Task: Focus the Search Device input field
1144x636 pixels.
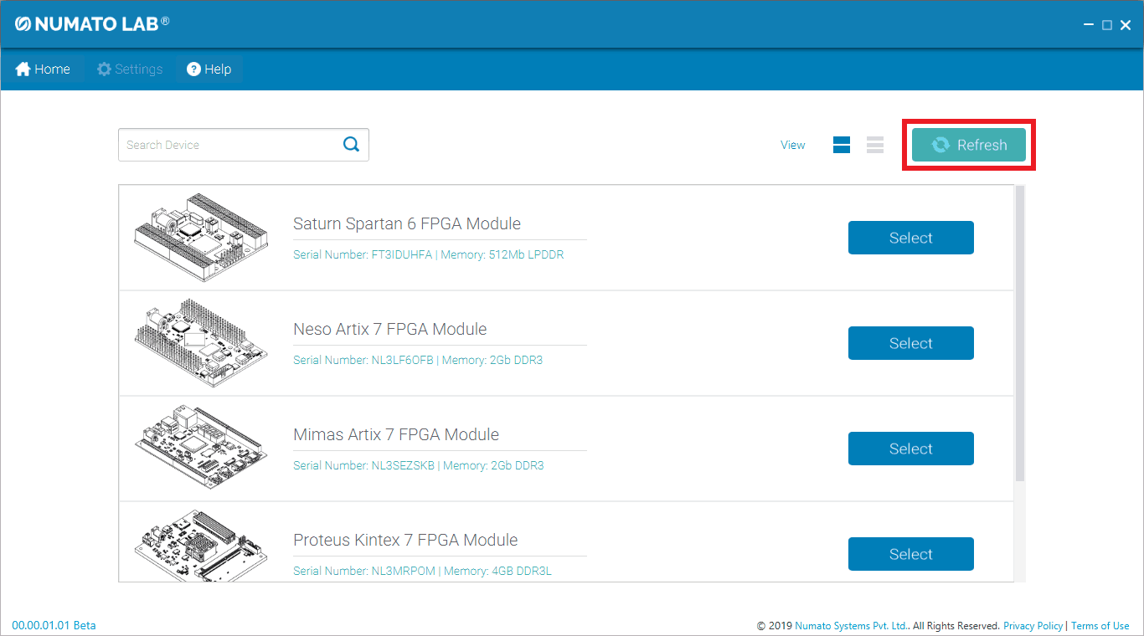Action: coord(230,145)
